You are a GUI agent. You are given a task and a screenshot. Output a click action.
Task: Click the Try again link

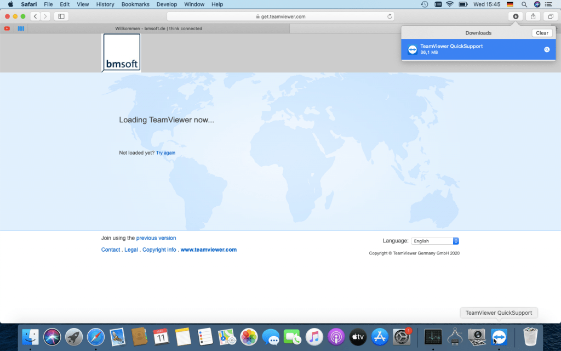pos(165,152)
